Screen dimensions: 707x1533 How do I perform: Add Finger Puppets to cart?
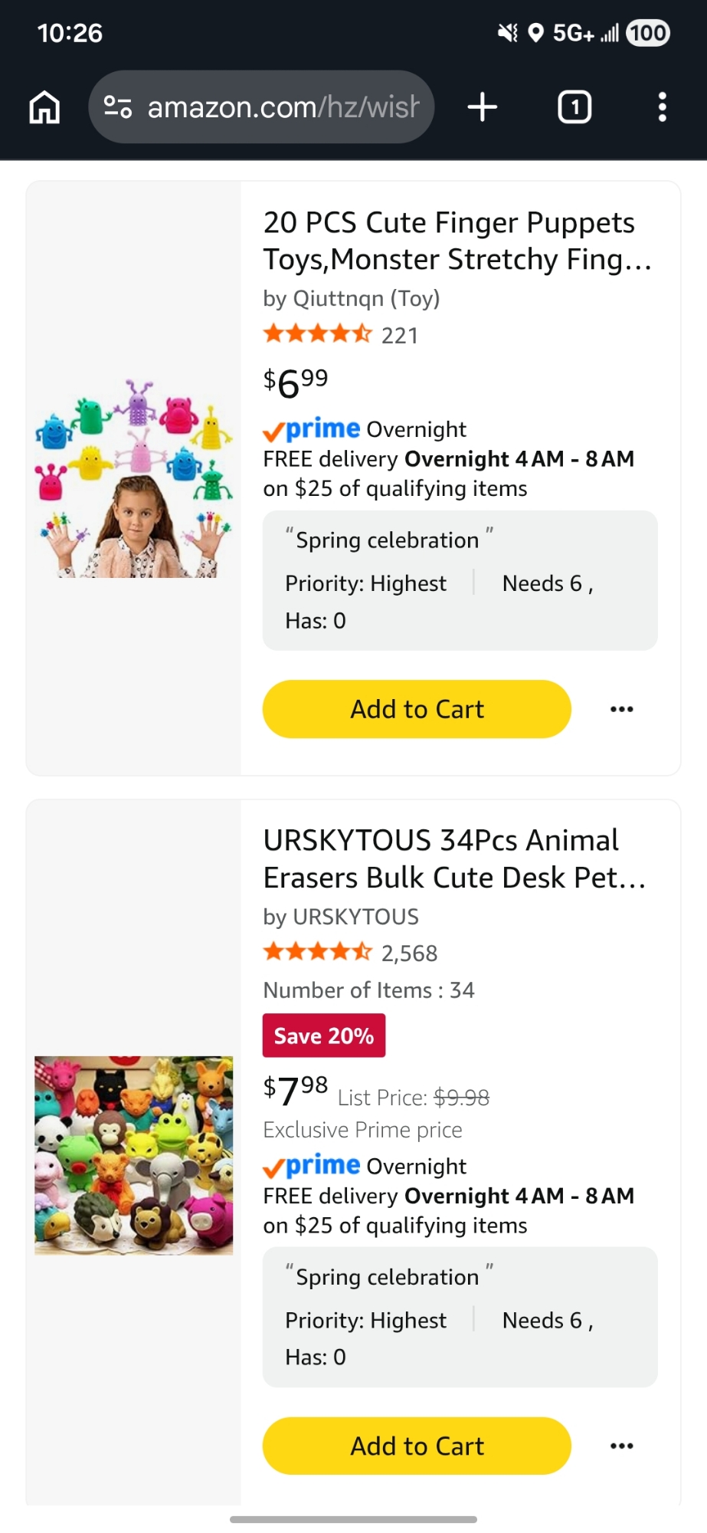tap(417, 709)
